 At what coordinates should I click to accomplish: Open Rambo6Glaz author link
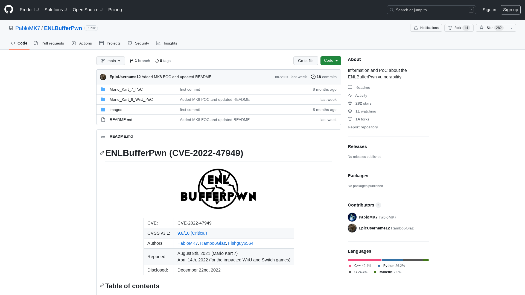[x=213, y=243]
